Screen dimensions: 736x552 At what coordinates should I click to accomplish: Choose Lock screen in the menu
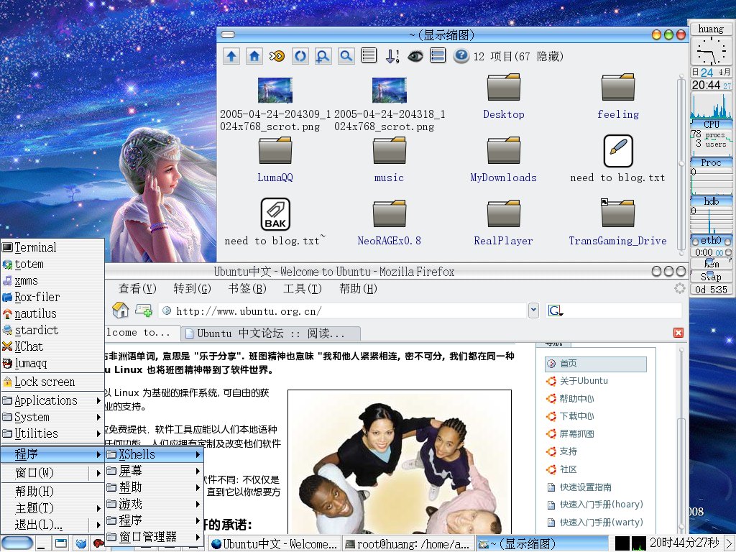(x=52, y=382)
